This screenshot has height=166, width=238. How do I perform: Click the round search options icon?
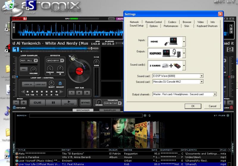click(145, 116)
